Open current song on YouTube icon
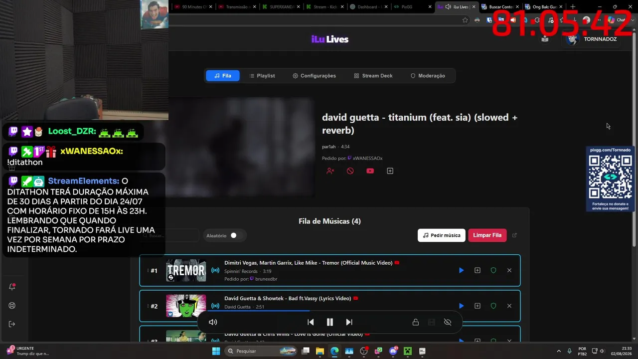The image size is (638, 359). click(370, 171)
